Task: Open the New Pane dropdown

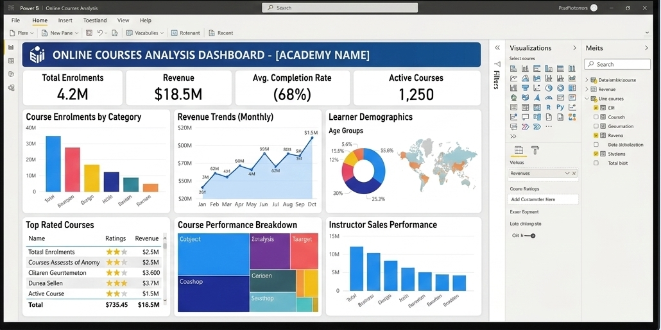Action: (x=60, y=33)
